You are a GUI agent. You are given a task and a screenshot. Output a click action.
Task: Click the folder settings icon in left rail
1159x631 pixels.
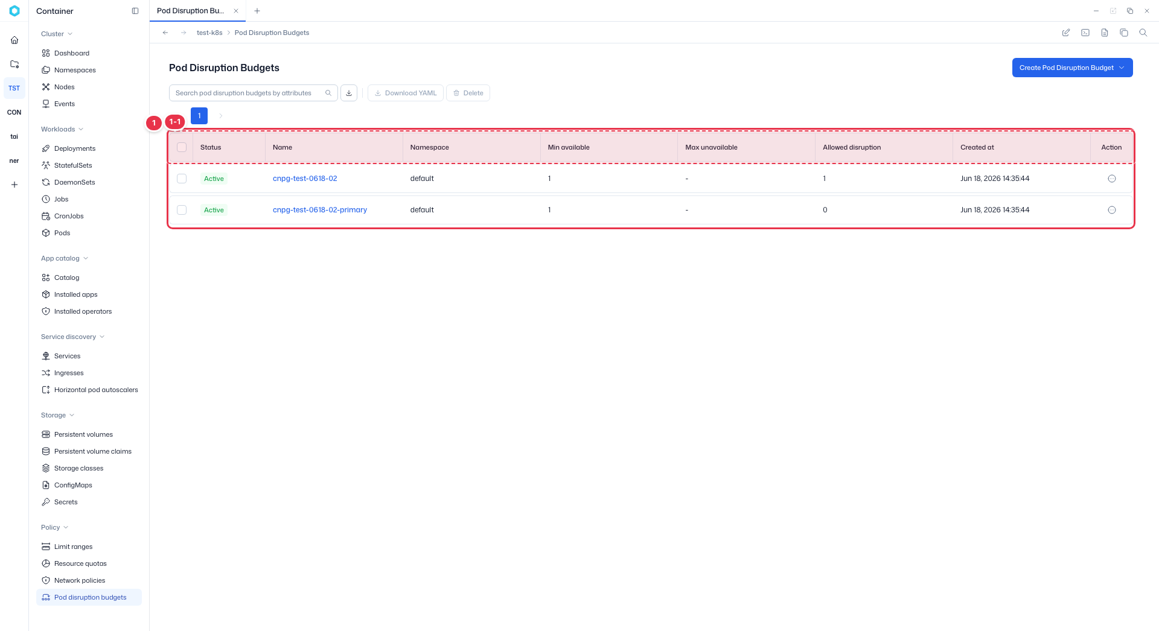[14, 64]
